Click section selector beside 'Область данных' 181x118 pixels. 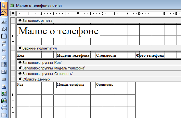[13, 79]
